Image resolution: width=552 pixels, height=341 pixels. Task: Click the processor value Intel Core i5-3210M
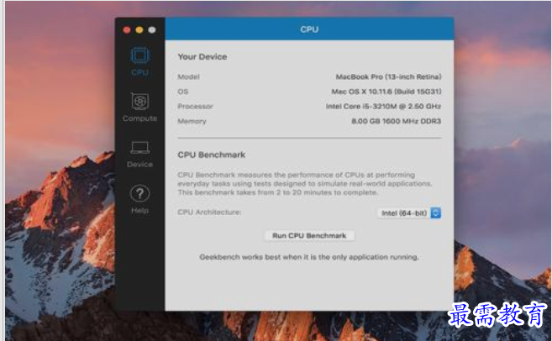coord(383,107)
